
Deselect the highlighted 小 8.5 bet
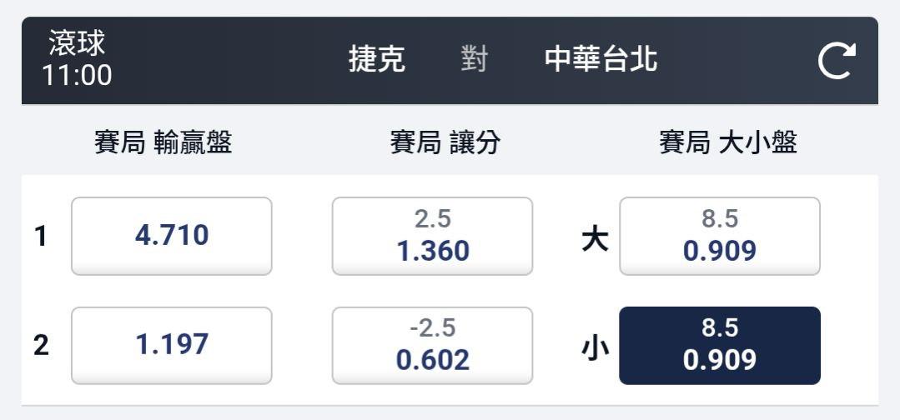tap(719, 345)
